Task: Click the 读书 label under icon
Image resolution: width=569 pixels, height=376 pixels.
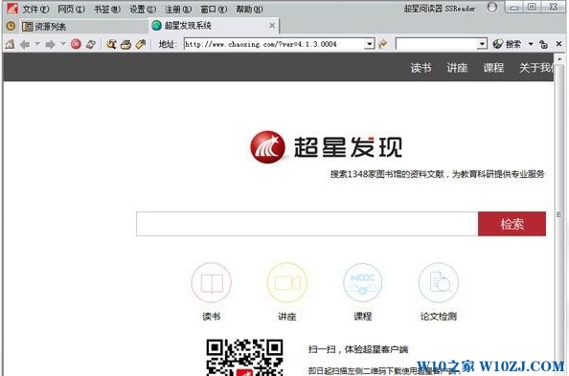Action: tap(211, 317)
